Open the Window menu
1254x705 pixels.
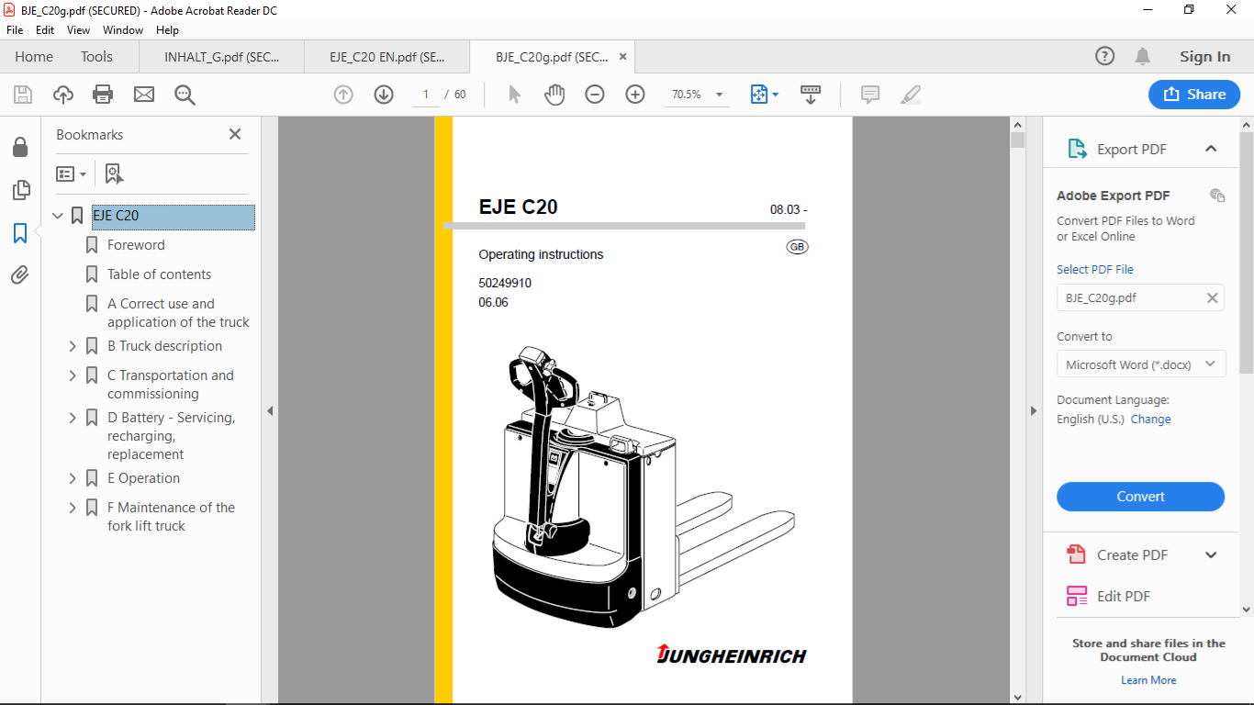click(123, 30)
